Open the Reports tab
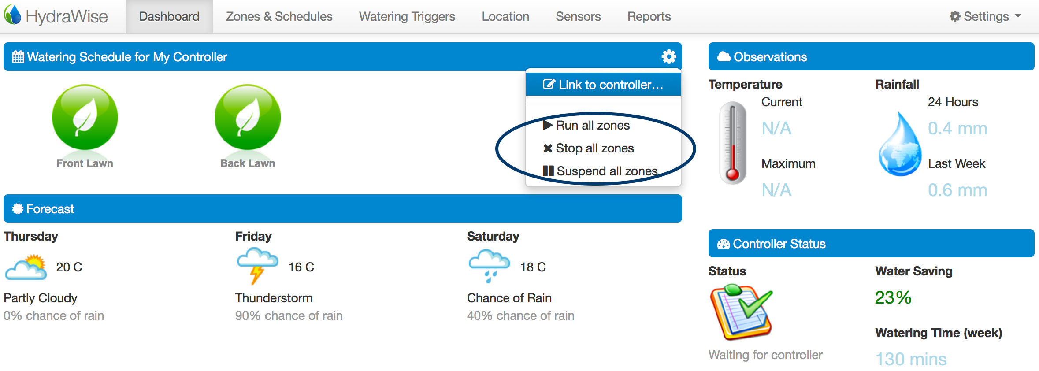 coord(649,16)
